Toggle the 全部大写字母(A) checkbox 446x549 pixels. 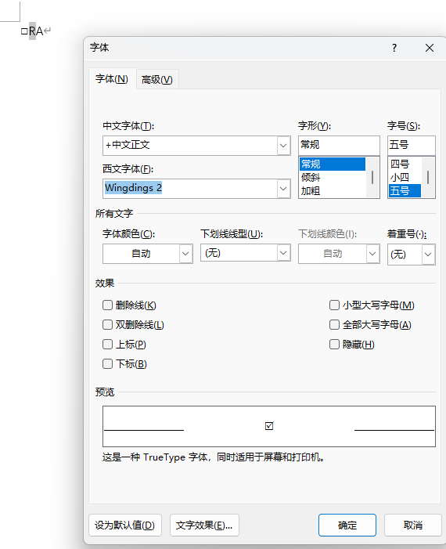(x=334, y=324)
